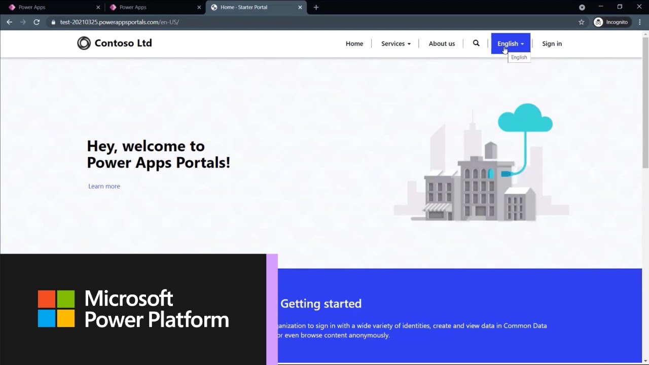The height and width of the screenshot is (365, 649).
Task: Click the city and cloud illustration
Action: (x=481, y=162)
